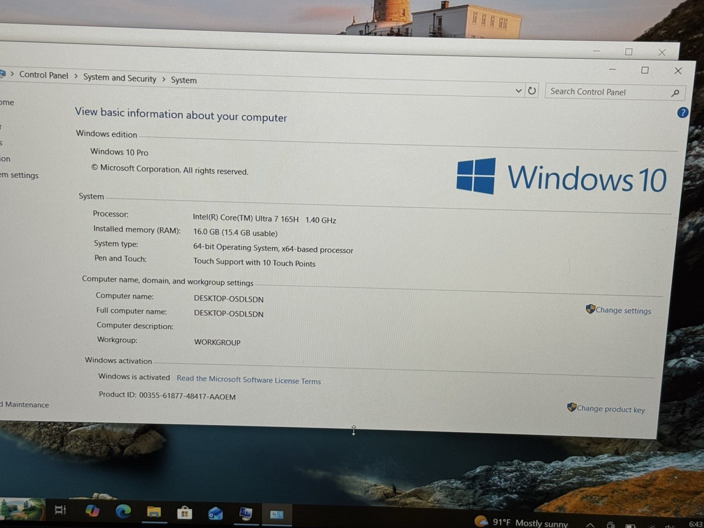Open Task View on the taskbar

click(60, 510)
